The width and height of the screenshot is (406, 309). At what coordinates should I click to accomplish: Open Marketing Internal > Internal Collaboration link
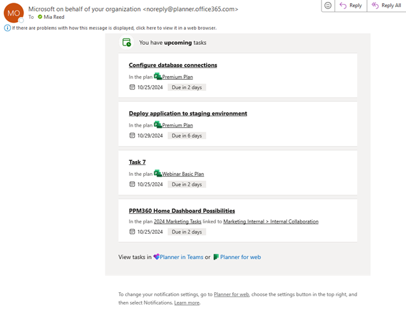(x=271, y=221)
